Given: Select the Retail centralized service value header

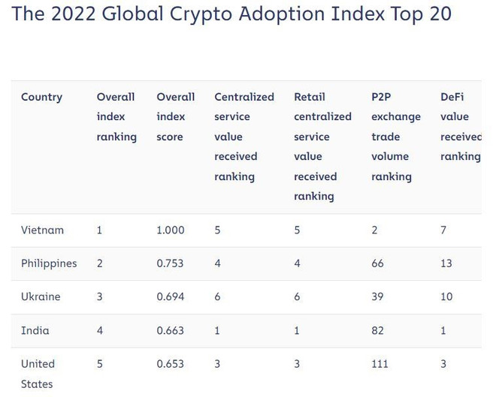Looking at the screenshot, I should click(x=322, y=146).
